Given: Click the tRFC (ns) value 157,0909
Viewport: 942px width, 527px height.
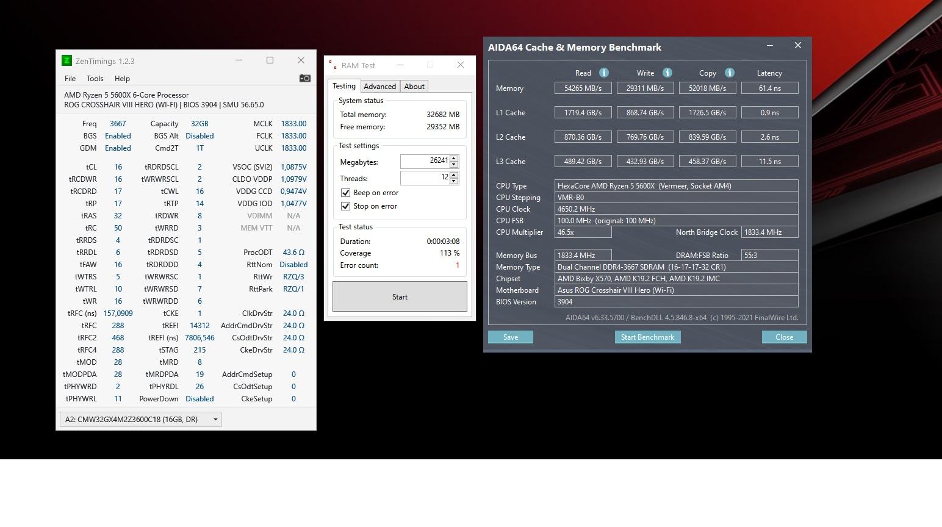Looking at the screenshot, I should pos(118,314).
